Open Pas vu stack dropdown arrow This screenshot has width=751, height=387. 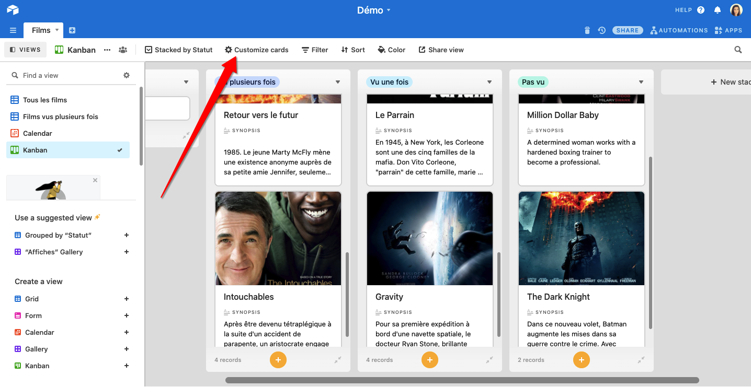pyautogui.click(x=641, y=82)
